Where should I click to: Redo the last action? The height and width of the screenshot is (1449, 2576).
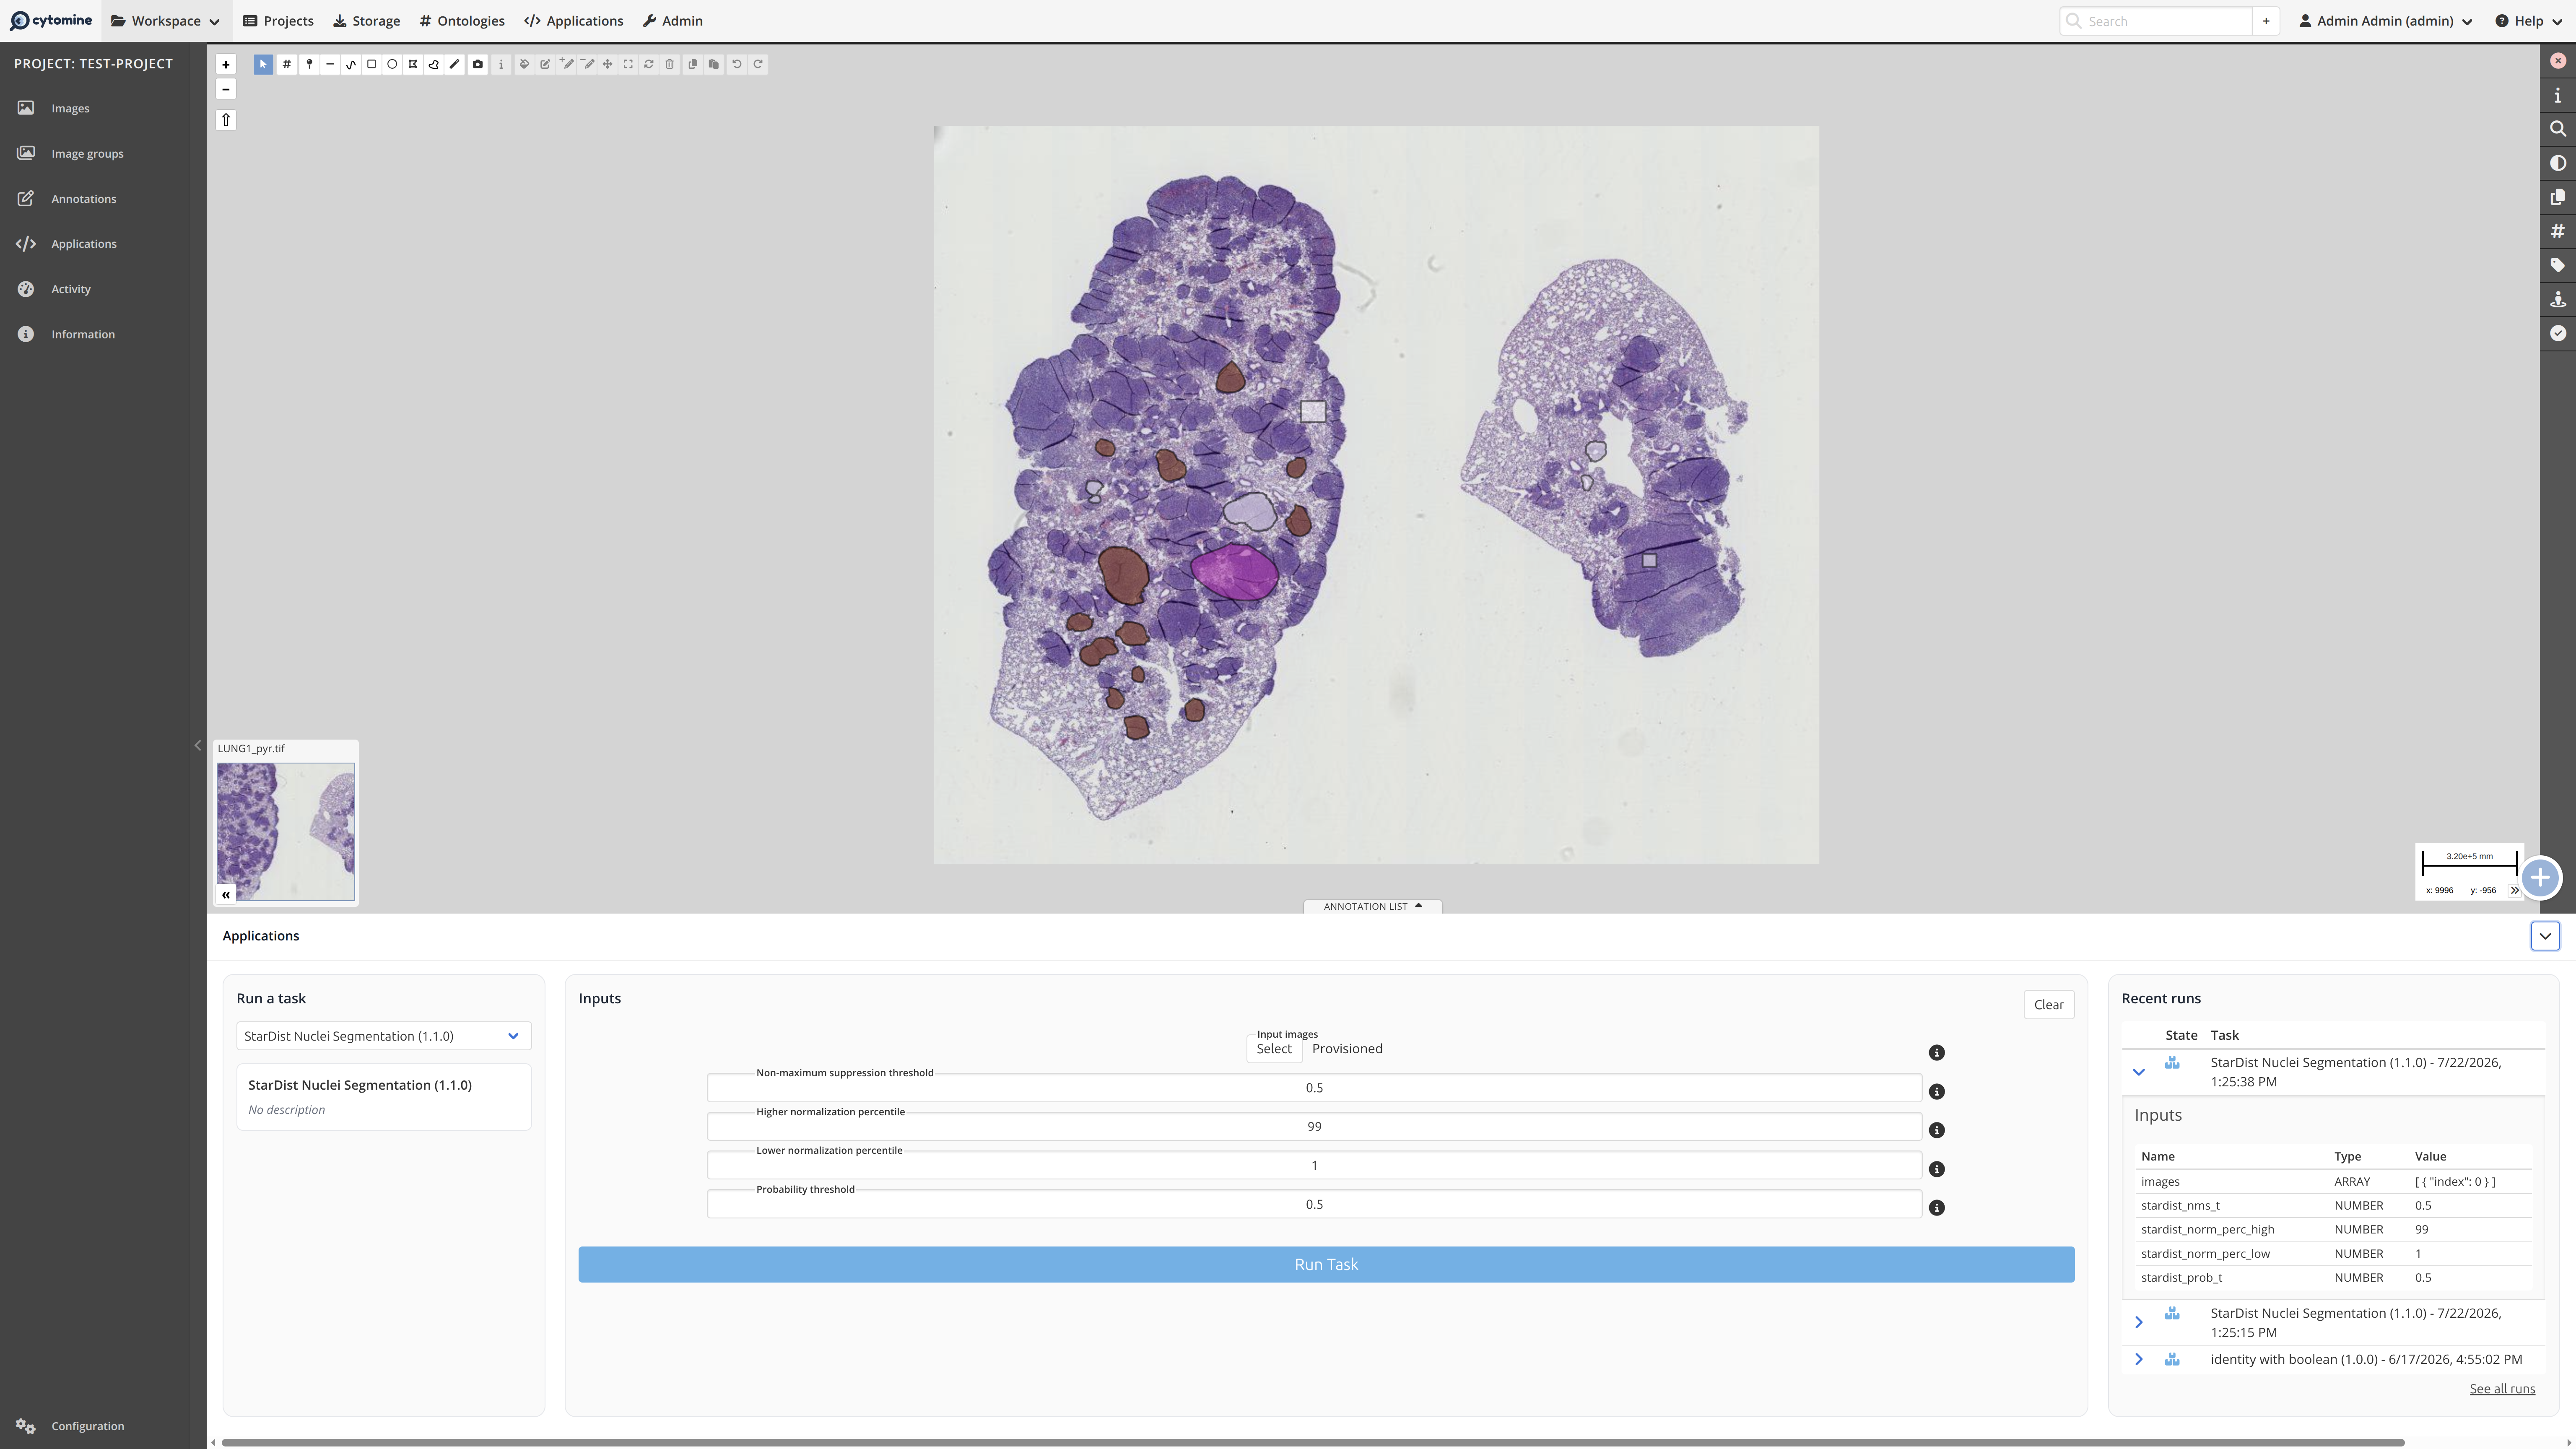click(x=758, y=64)
